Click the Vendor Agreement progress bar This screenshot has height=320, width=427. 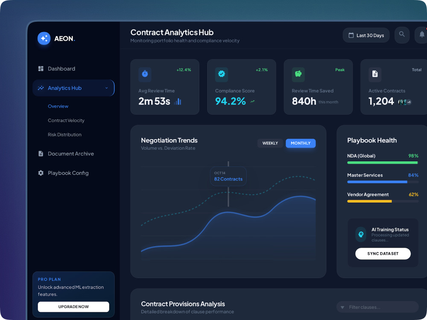click(x=383, y=201)
